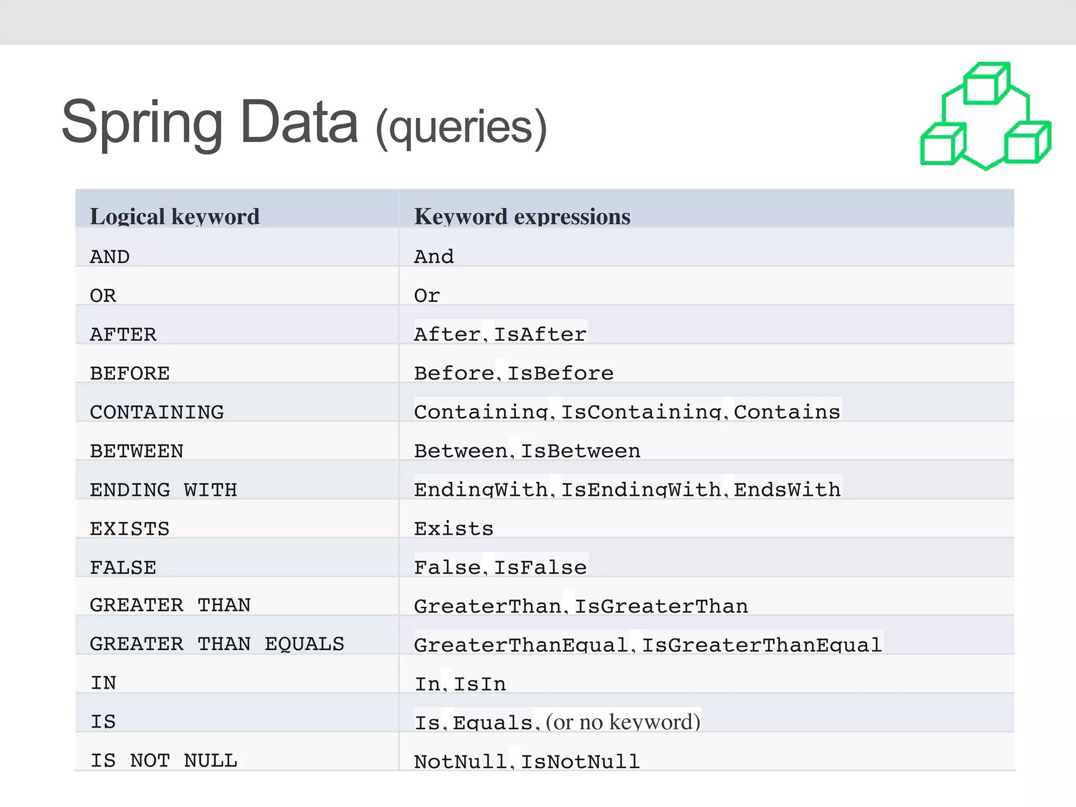1076x807 pixels.
Task: Select the 'OR' logical keyword cell
Action: pyautogui.click(x=237, y=286)
